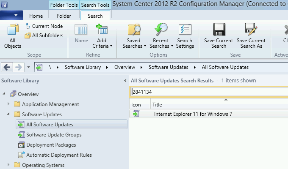
Task: Collapse the Overview tree node
Action: (x=4, y=93)
